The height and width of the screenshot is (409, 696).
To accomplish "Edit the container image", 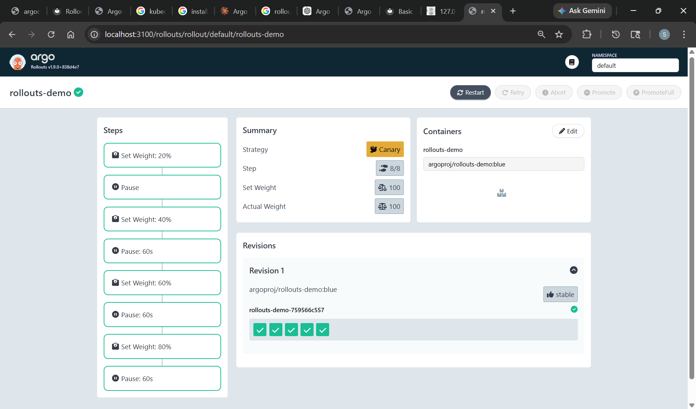I will tap(568, 131).
